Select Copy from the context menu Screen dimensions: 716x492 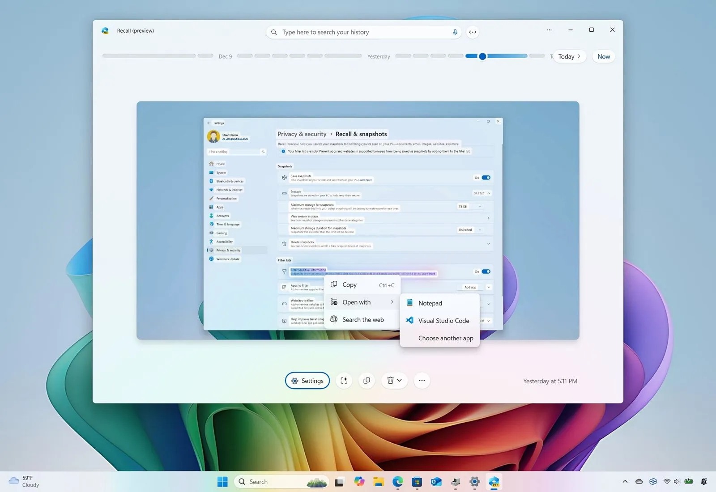pyautogui.click(x=349, y=285)
